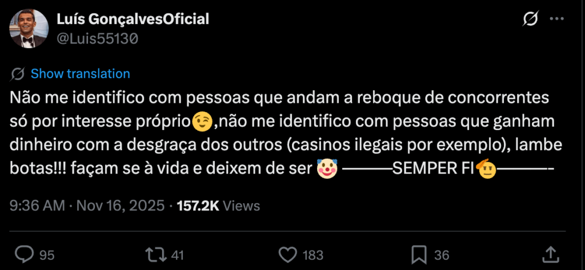Click the 9:36 AM · Nov 16, 2025 timestamp
Image resolution: width=585 pixels, height=270 pixels.
(x=87, y=205)
